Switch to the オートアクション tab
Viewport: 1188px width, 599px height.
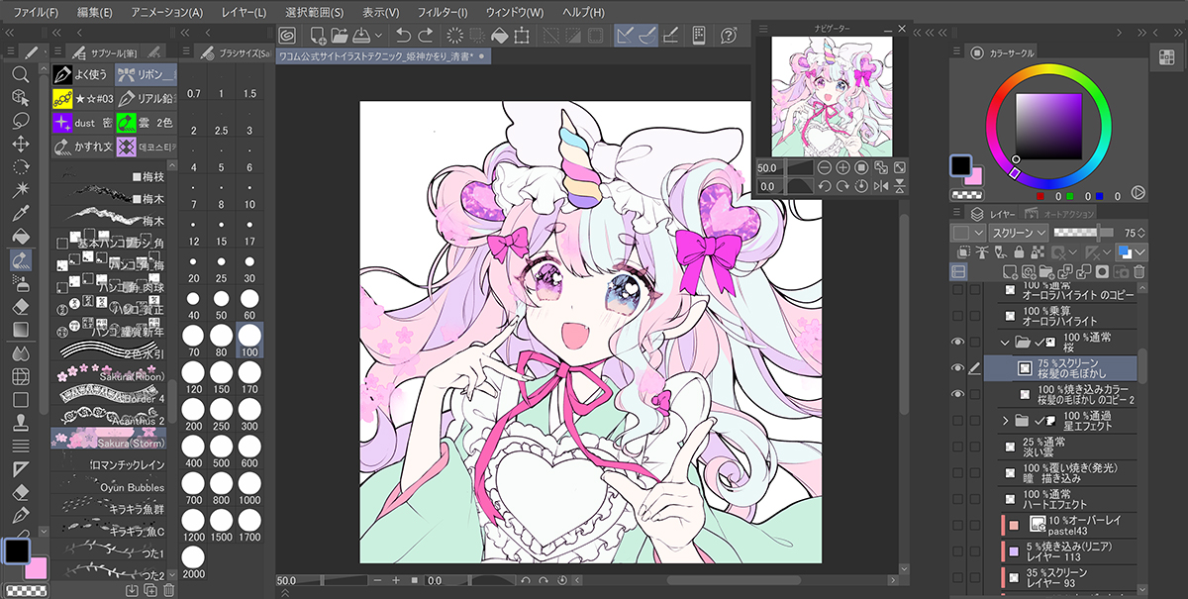[x=1067, y=213]
